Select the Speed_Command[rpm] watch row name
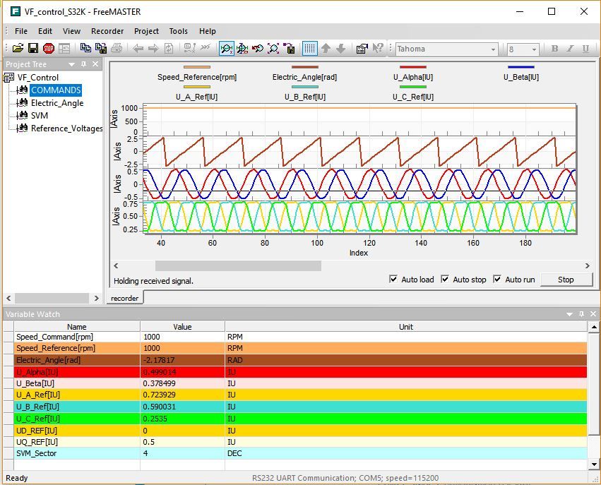The height and width of the screenshot is (485, 601). 55,337
